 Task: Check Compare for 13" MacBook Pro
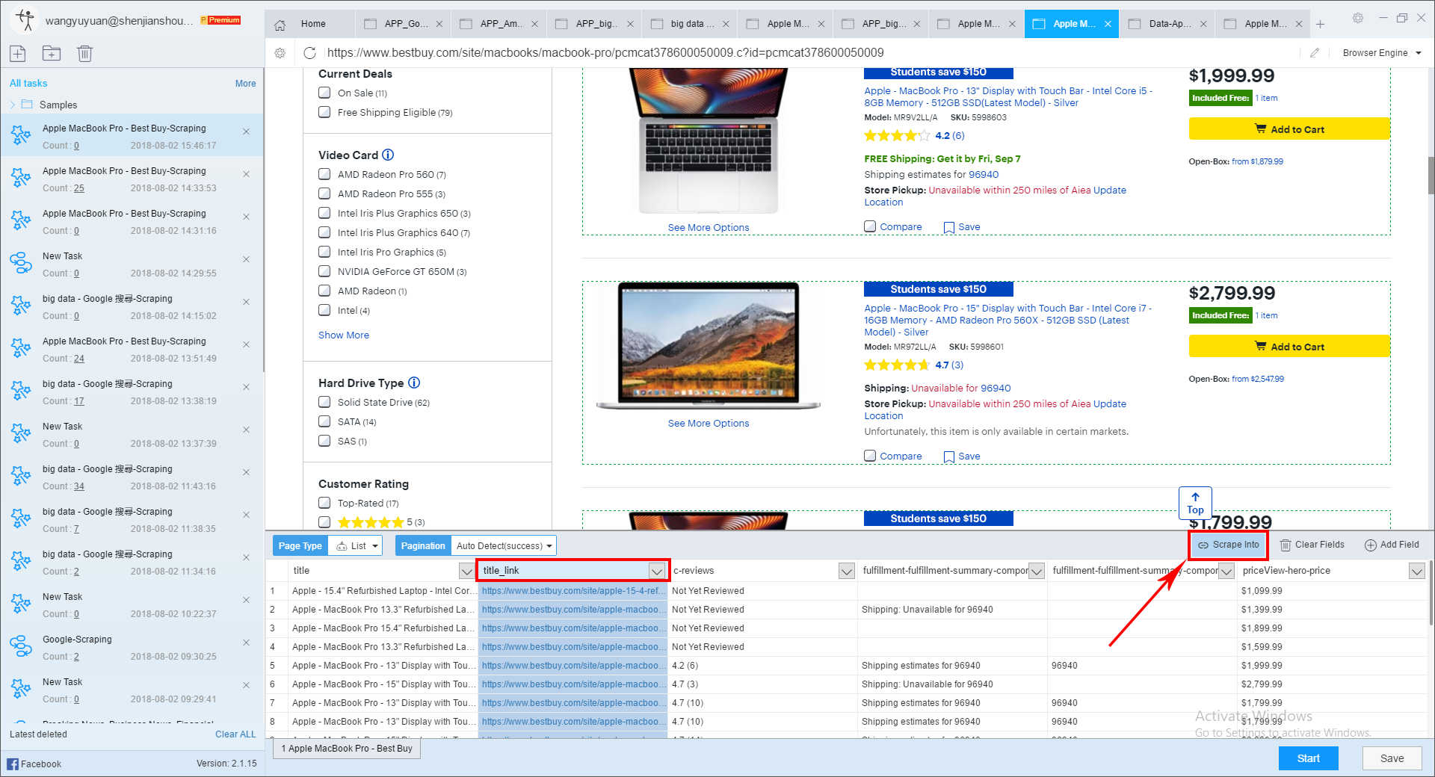870,226
